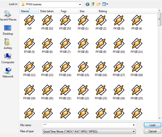This screenshot has height=137, width=162.
Task: Select the FFXIII (8) file
Action: 83,46
